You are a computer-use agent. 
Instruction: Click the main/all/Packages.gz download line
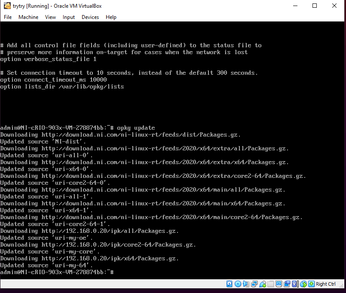pos(143,189)
